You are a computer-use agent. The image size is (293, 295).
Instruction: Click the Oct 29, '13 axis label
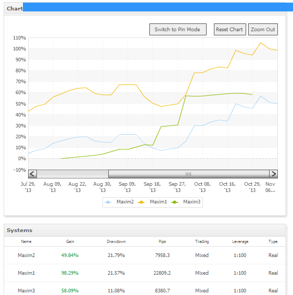(252, 187)
